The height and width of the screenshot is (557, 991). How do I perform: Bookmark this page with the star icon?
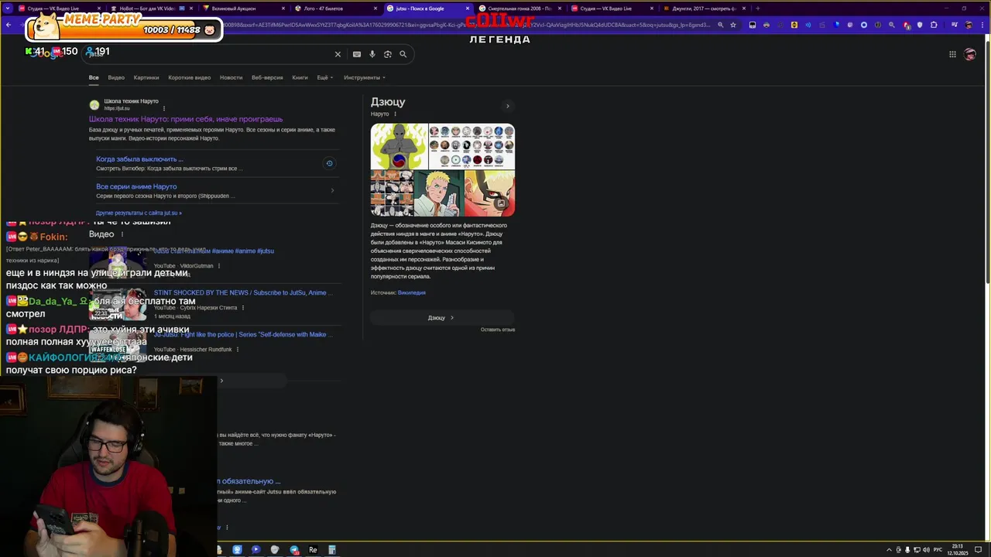[733, 25]
